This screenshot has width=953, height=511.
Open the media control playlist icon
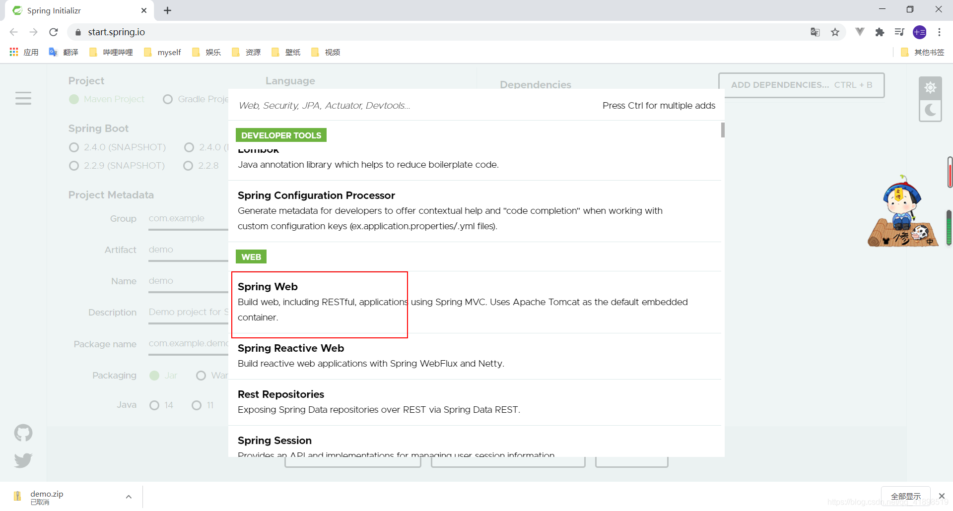tap(899, 32)
